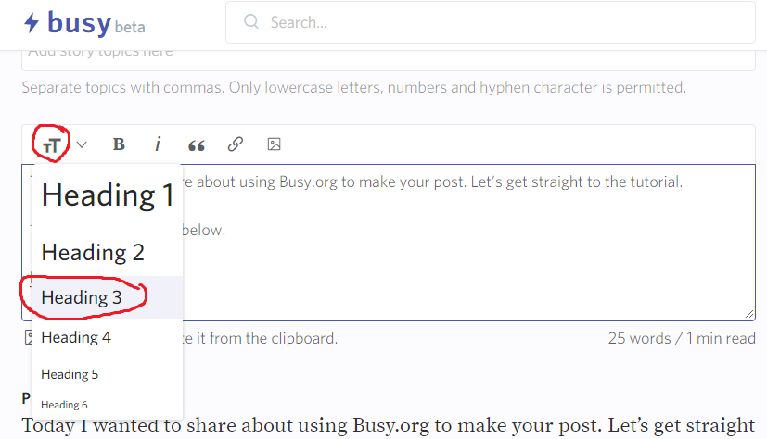Choose Heading 2 from the menu

[108, 253]
